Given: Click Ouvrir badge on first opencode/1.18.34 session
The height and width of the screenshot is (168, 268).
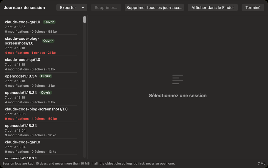Looking at the screenshot, I should click(46, 76).
